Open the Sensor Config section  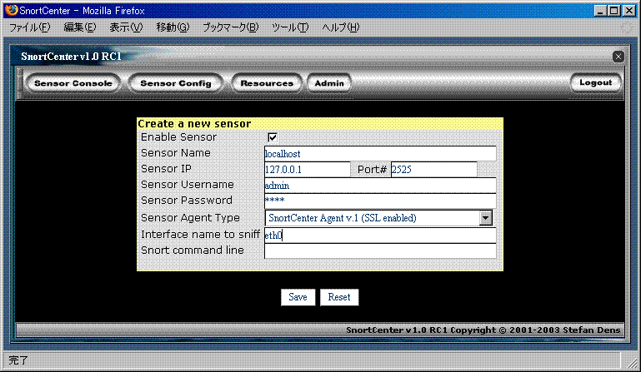pyautogui.click(x=176, y=83)
